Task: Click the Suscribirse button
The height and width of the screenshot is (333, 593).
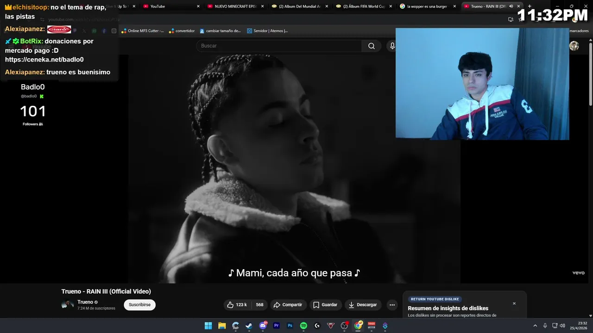Action: 139,305
